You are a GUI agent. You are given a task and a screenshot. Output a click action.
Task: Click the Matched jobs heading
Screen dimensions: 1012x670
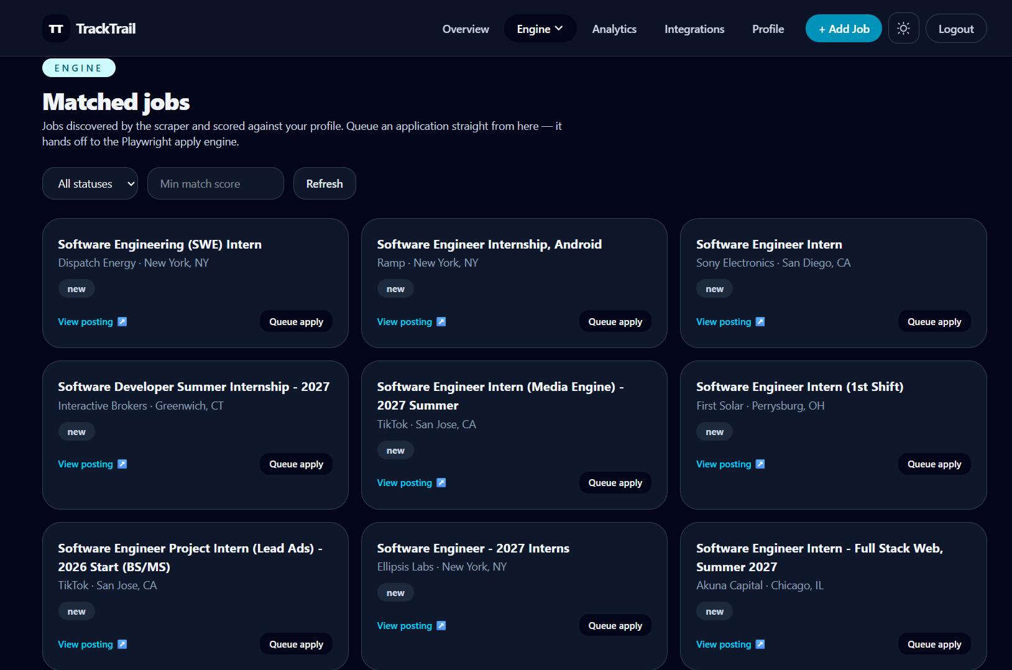point(116,102)
